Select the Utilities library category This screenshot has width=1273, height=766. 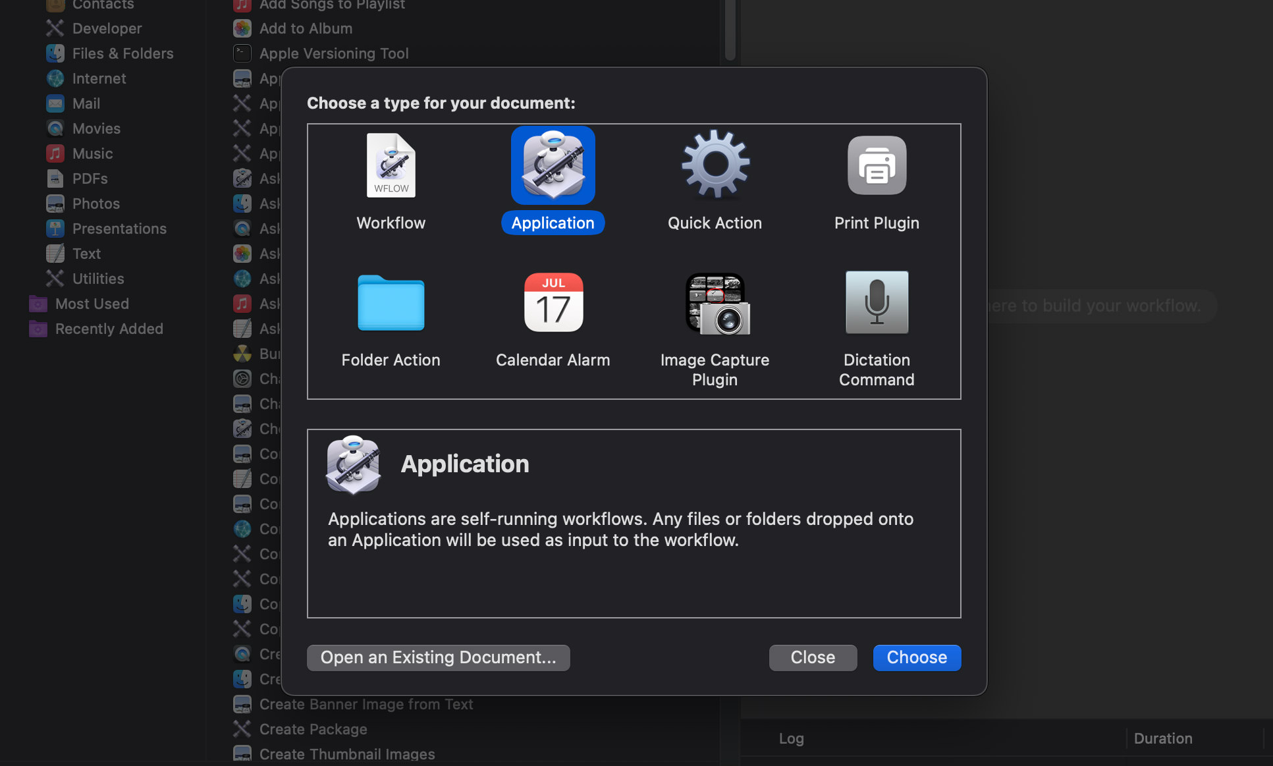pyautogui.click(x=85, y=279)
